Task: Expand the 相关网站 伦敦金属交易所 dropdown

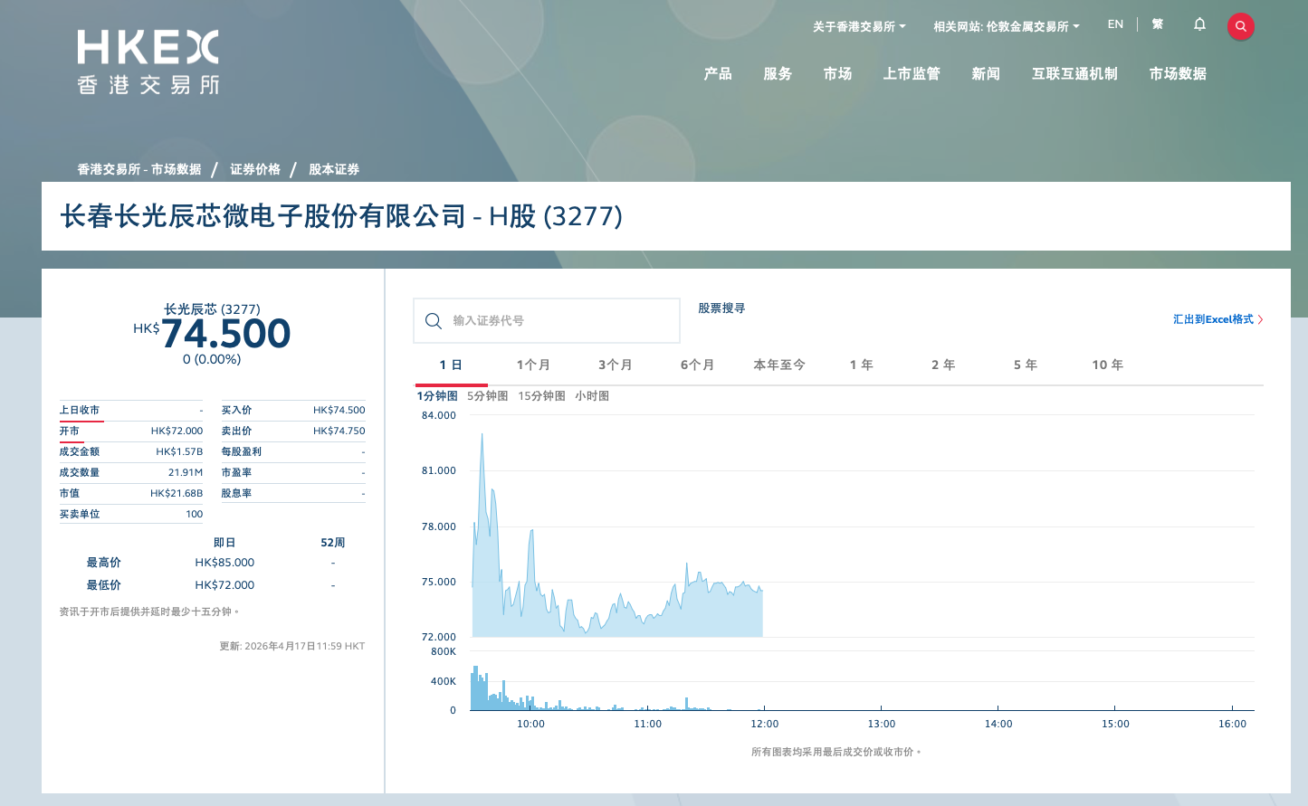Action: pyautogui.click(x=1006, y=27)
